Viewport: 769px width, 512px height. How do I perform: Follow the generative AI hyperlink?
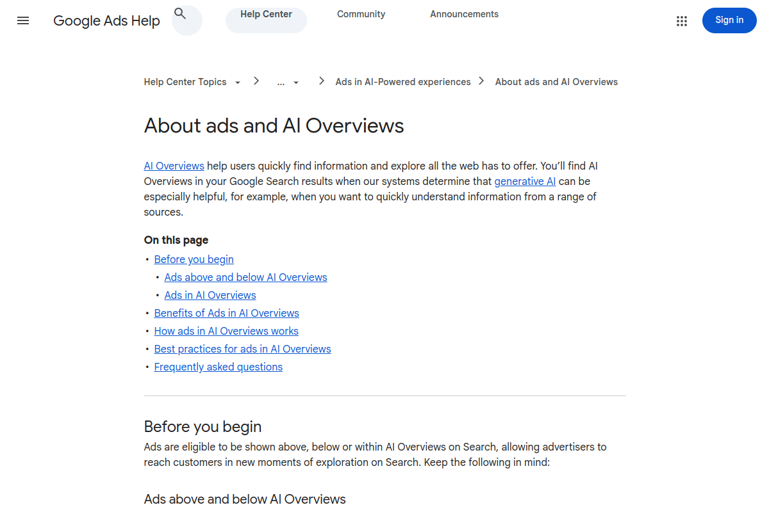pos(525,181)
